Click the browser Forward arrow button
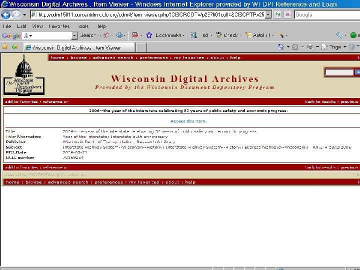Viewport: 360px width, 270px height. coord(16,15)
